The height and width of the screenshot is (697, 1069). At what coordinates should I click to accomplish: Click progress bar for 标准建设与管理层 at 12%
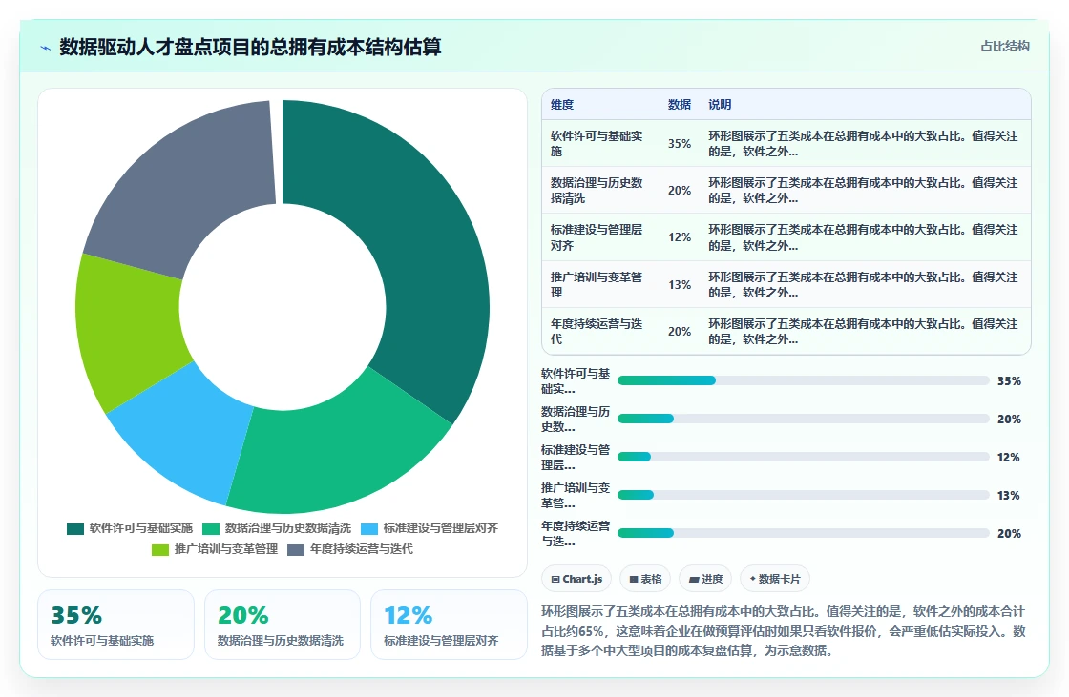[803, 457]
